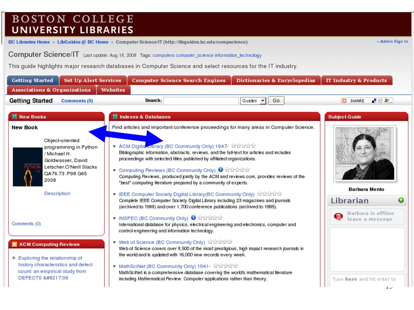Screen dimensions: 414x310
Task: Click the info icon next to Computing Reviews
Action: pyautogui.click(x=220, y=170)
